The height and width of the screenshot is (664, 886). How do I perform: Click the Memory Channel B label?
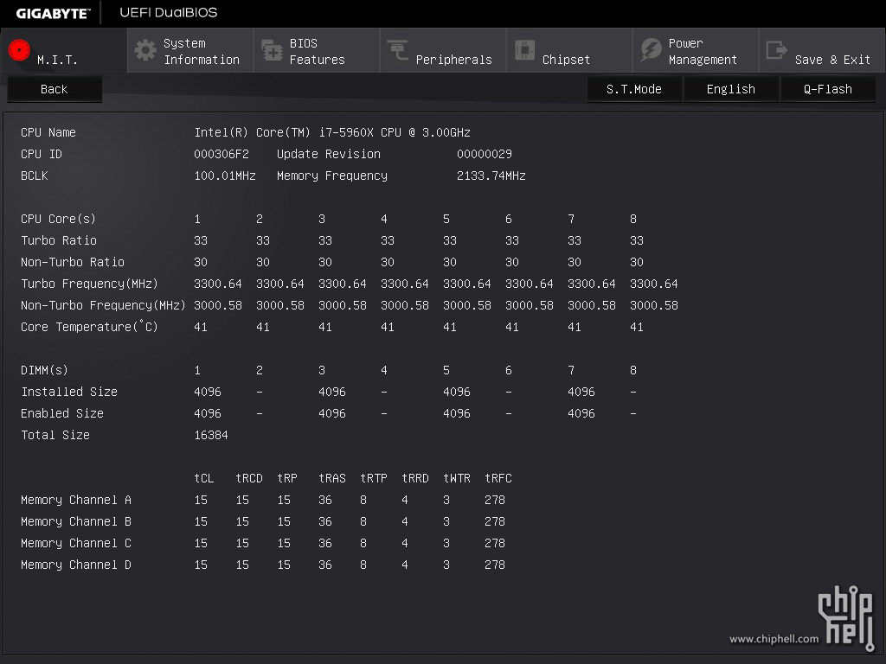click(x=76, y=521)
